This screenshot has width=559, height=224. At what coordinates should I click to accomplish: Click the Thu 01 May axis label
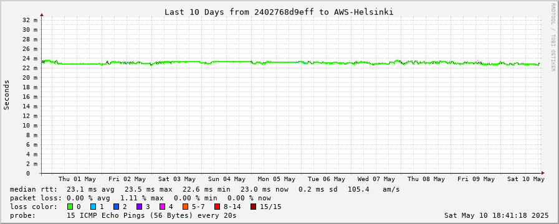(77, 179)
